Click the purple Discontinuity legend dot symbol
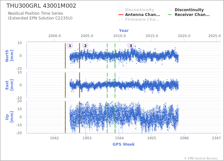Image resolution: width=224 pixels, height=161 pixels. 171,10
